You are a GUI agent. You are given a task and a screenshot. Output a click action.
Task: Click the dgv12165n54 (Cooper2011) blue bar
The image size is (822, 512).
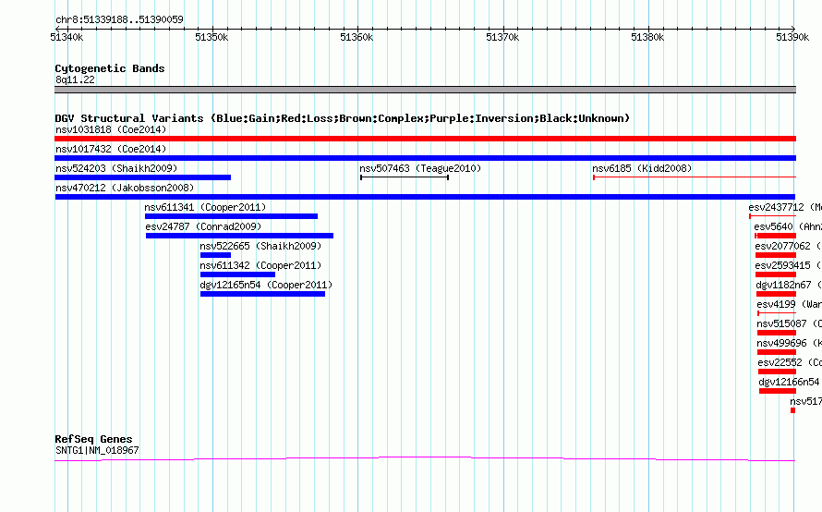[262, 294]
